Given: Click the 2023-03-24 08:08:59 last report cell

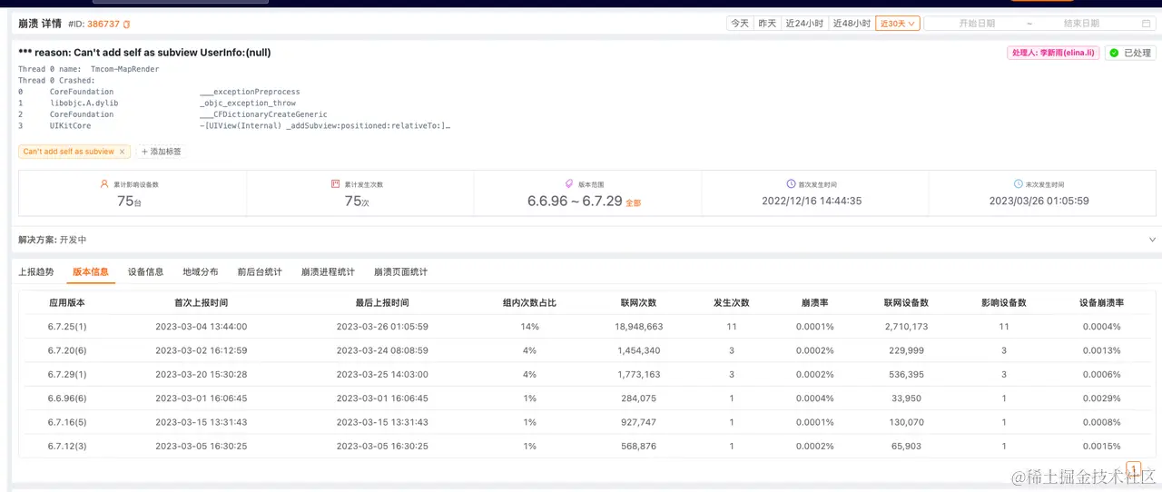Looking at the screenshot, I should 382,350.
